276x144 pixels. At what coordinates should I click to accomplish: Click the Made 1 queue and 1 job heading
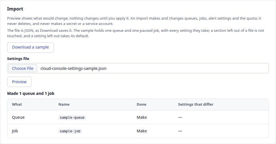point(31,93)
